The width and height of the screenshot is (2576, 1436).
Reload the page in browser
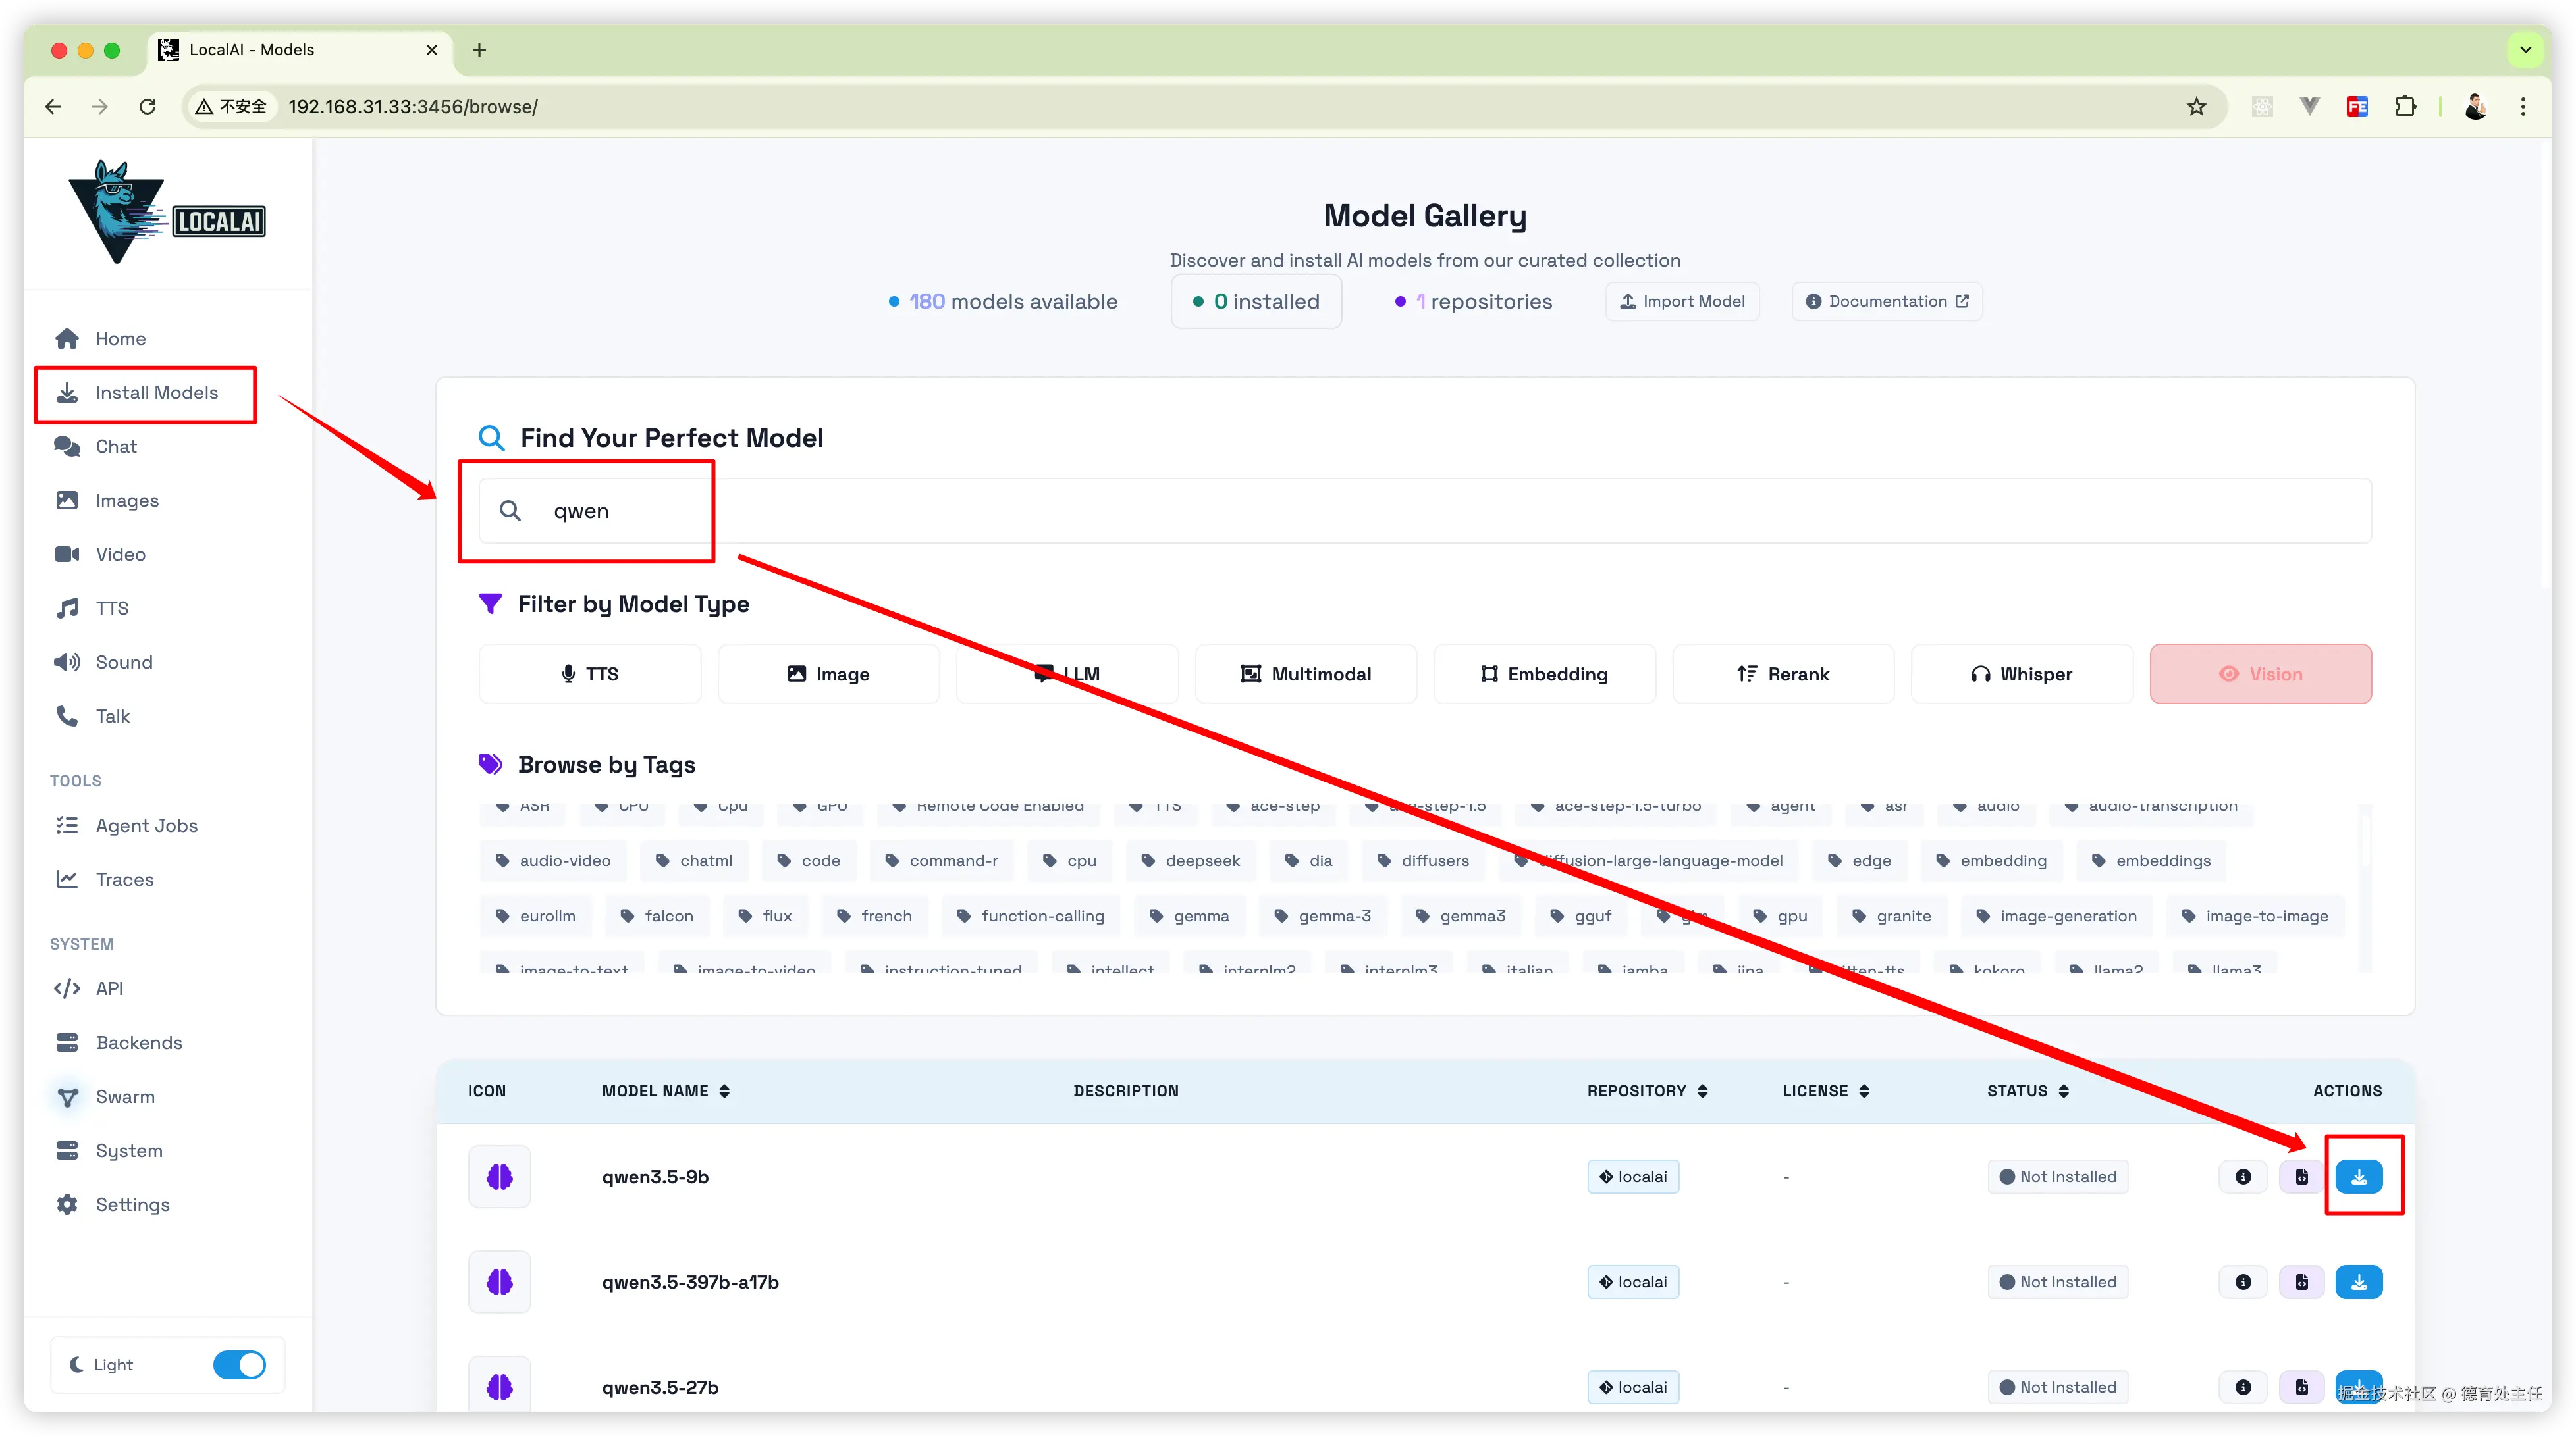(x=148, y=106)
